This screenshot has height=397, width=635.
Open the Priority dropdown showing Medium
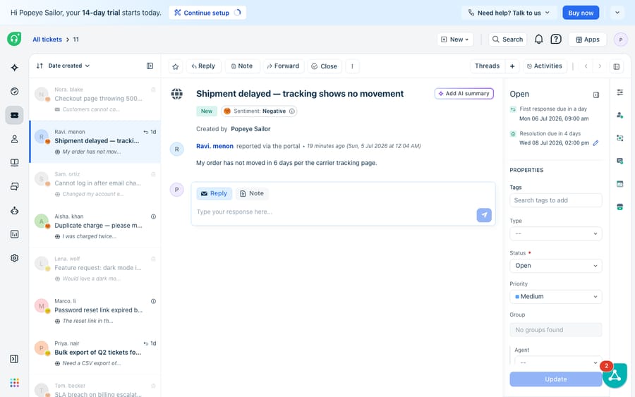(556, 297)
